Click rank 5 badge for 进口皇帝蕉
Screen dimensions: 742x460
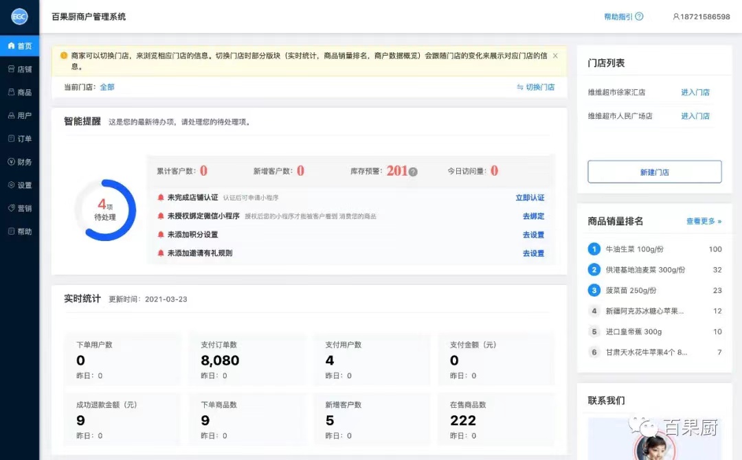click(x=594, y=332)
